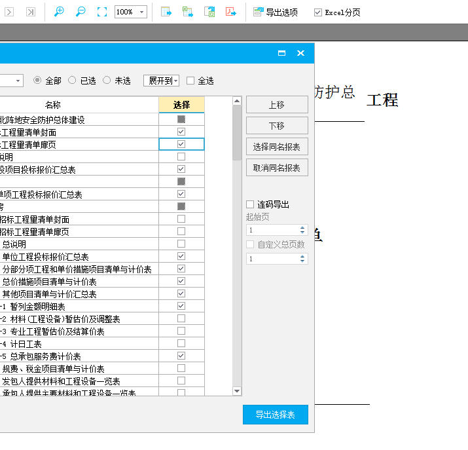Viewport: 468px width, 450px height.
Task: Increase 起始页 value with up arrow
Action: tap(302, 227)
